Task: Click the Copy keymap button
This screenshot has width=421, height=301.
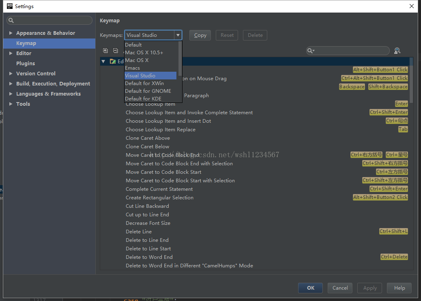Action: tap(200, 35)
